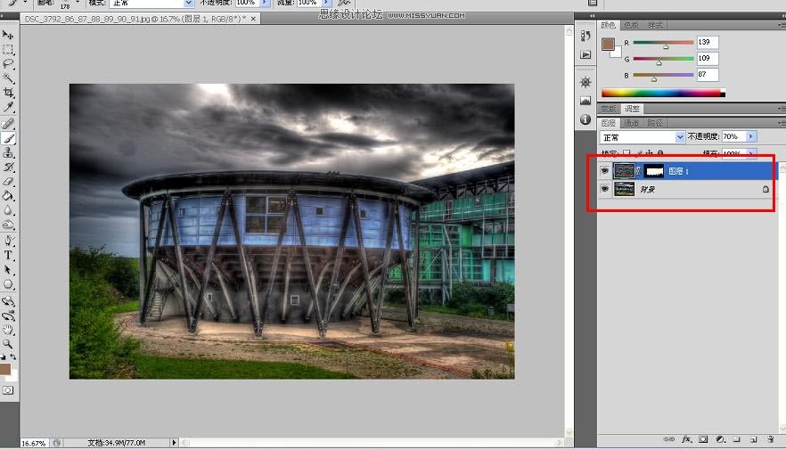Image resolution: width=786 pixels, height=450 pixels.
Task: Create a new layer group
Action: click(x=736, y=439)
